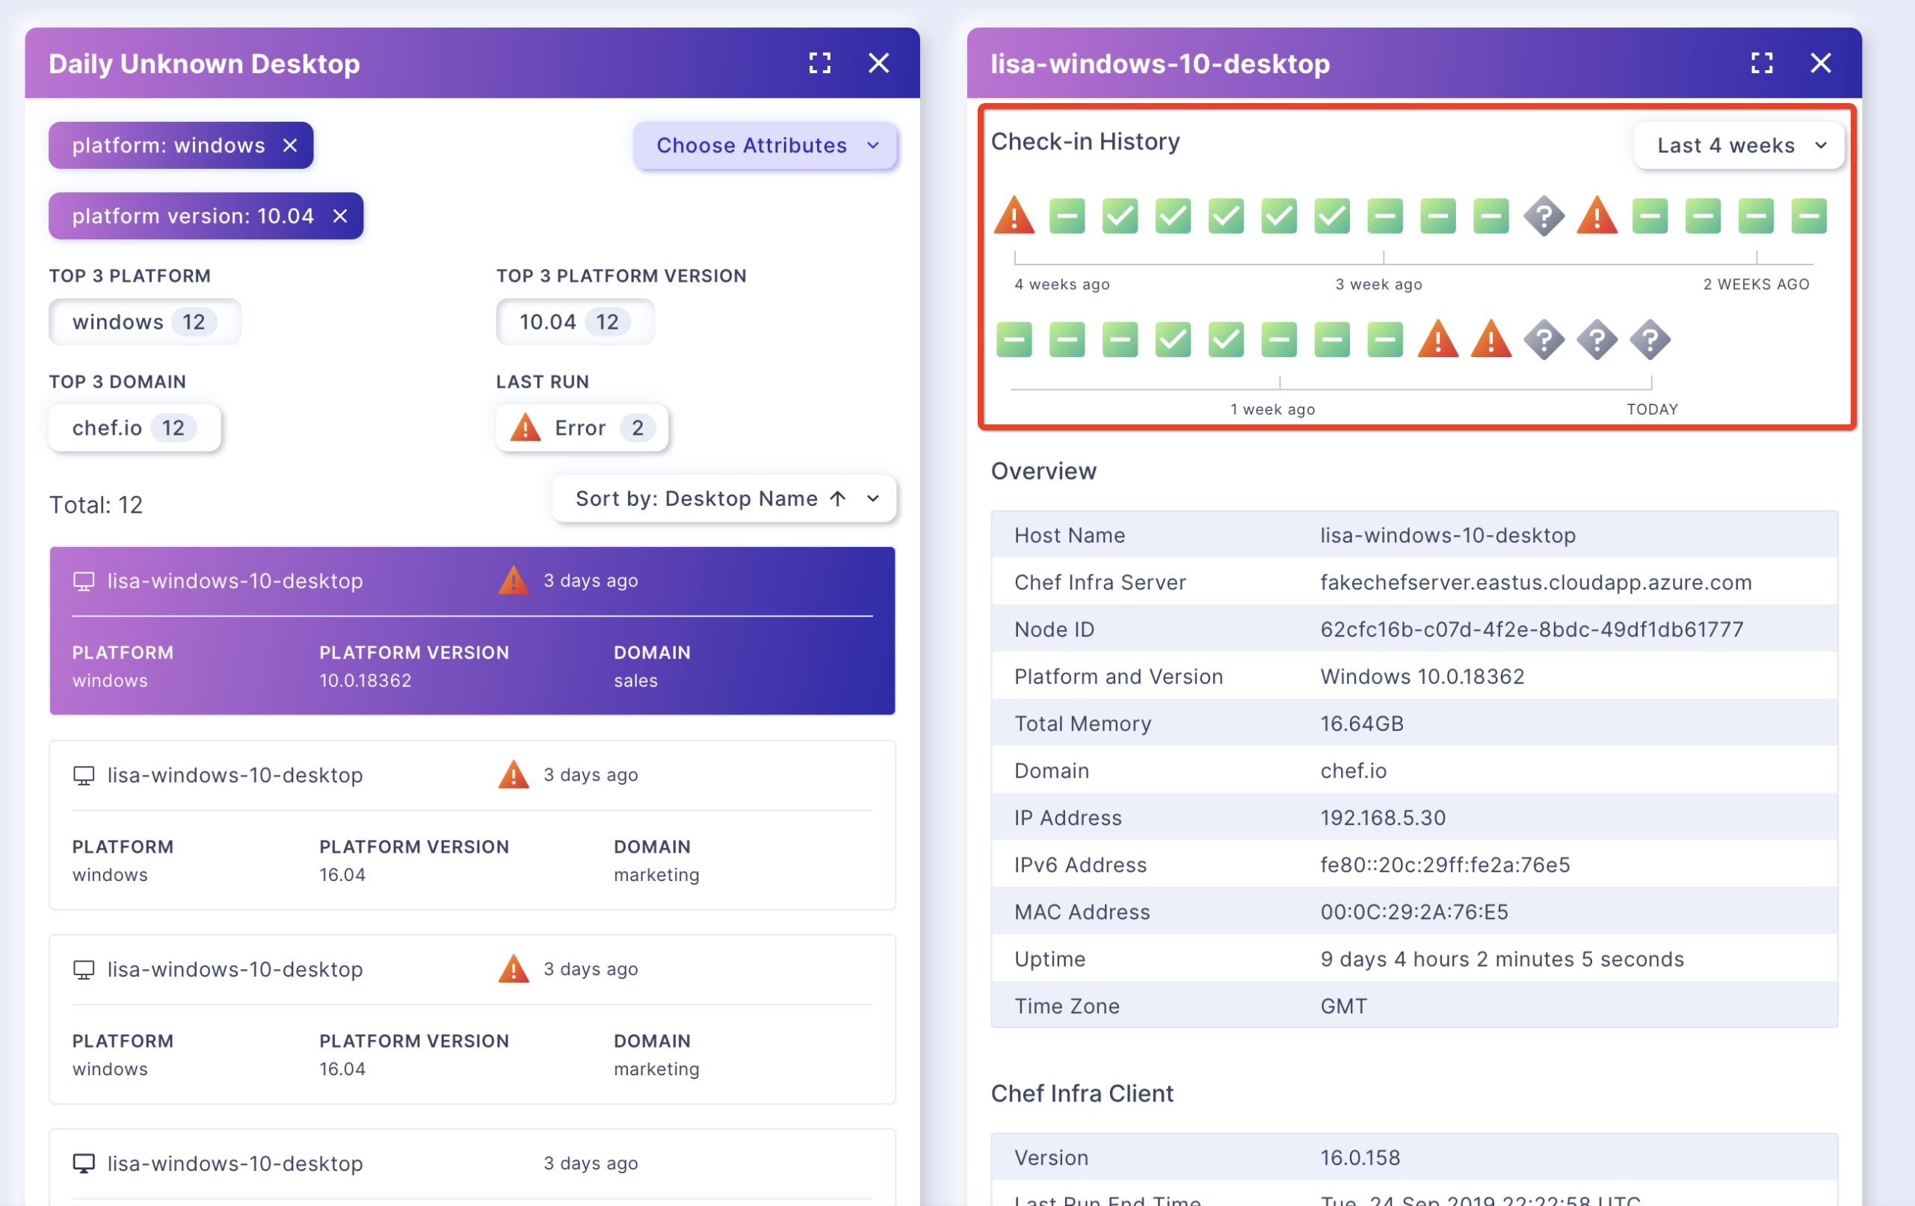Click the warning icon next to 3 days ago
This screenshot has width=1915, height=1206.
514,581
